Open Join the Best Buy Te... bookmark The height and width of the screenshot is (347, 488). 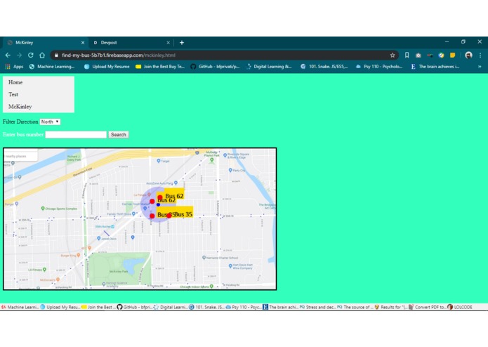[160, 67]
